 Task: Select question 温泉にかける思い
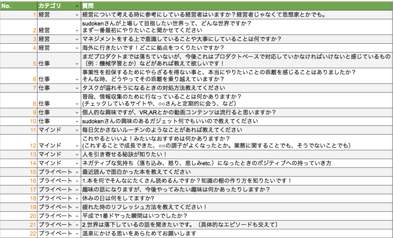tap(237, 233)
